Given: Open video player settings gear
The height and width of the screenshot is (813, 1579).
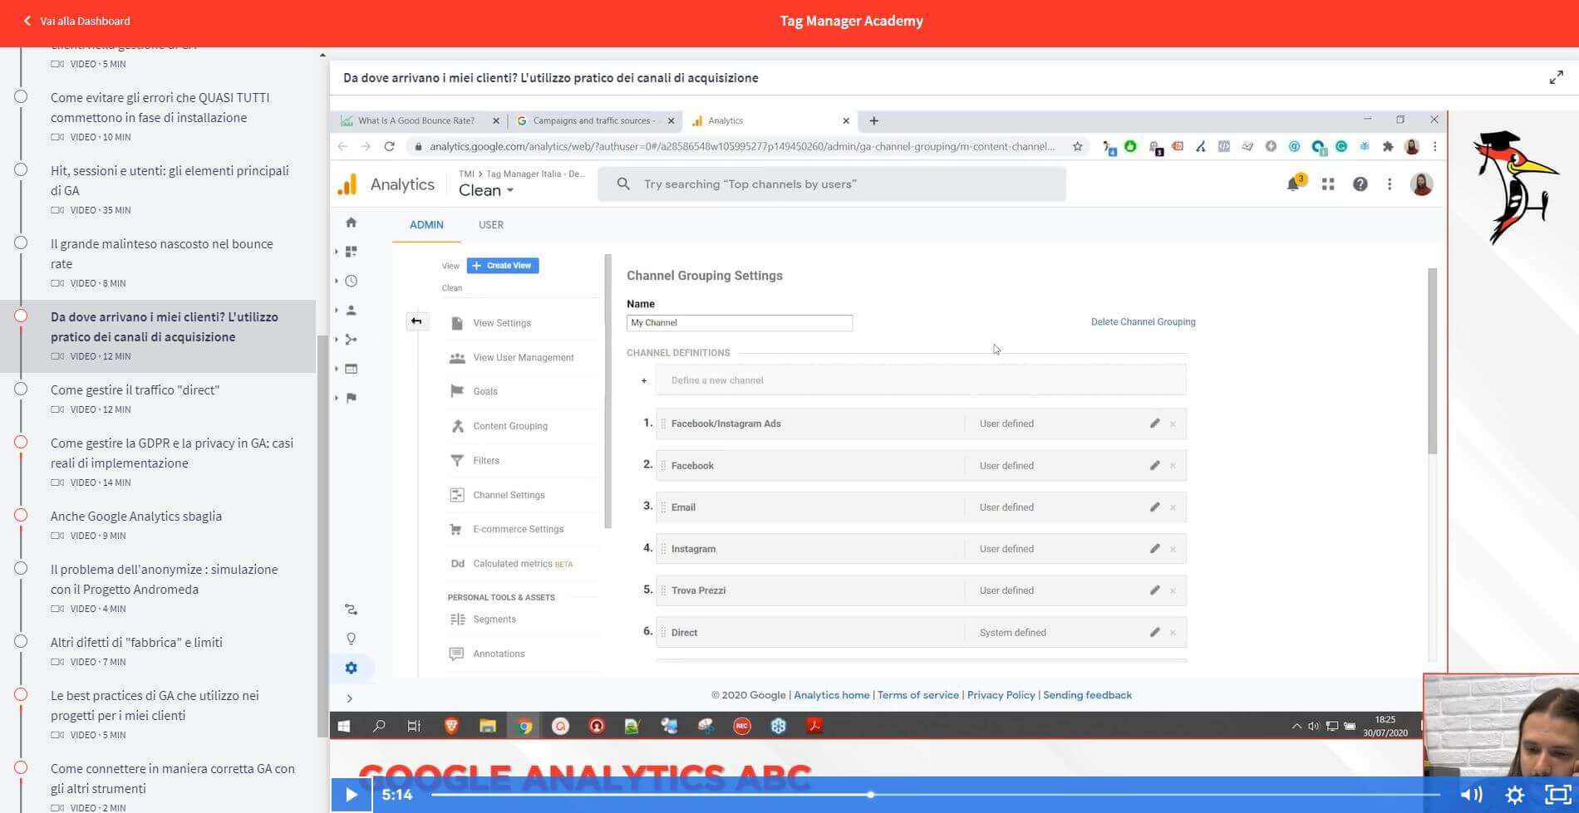Looking at the screenshot, I should (1515, 795).
